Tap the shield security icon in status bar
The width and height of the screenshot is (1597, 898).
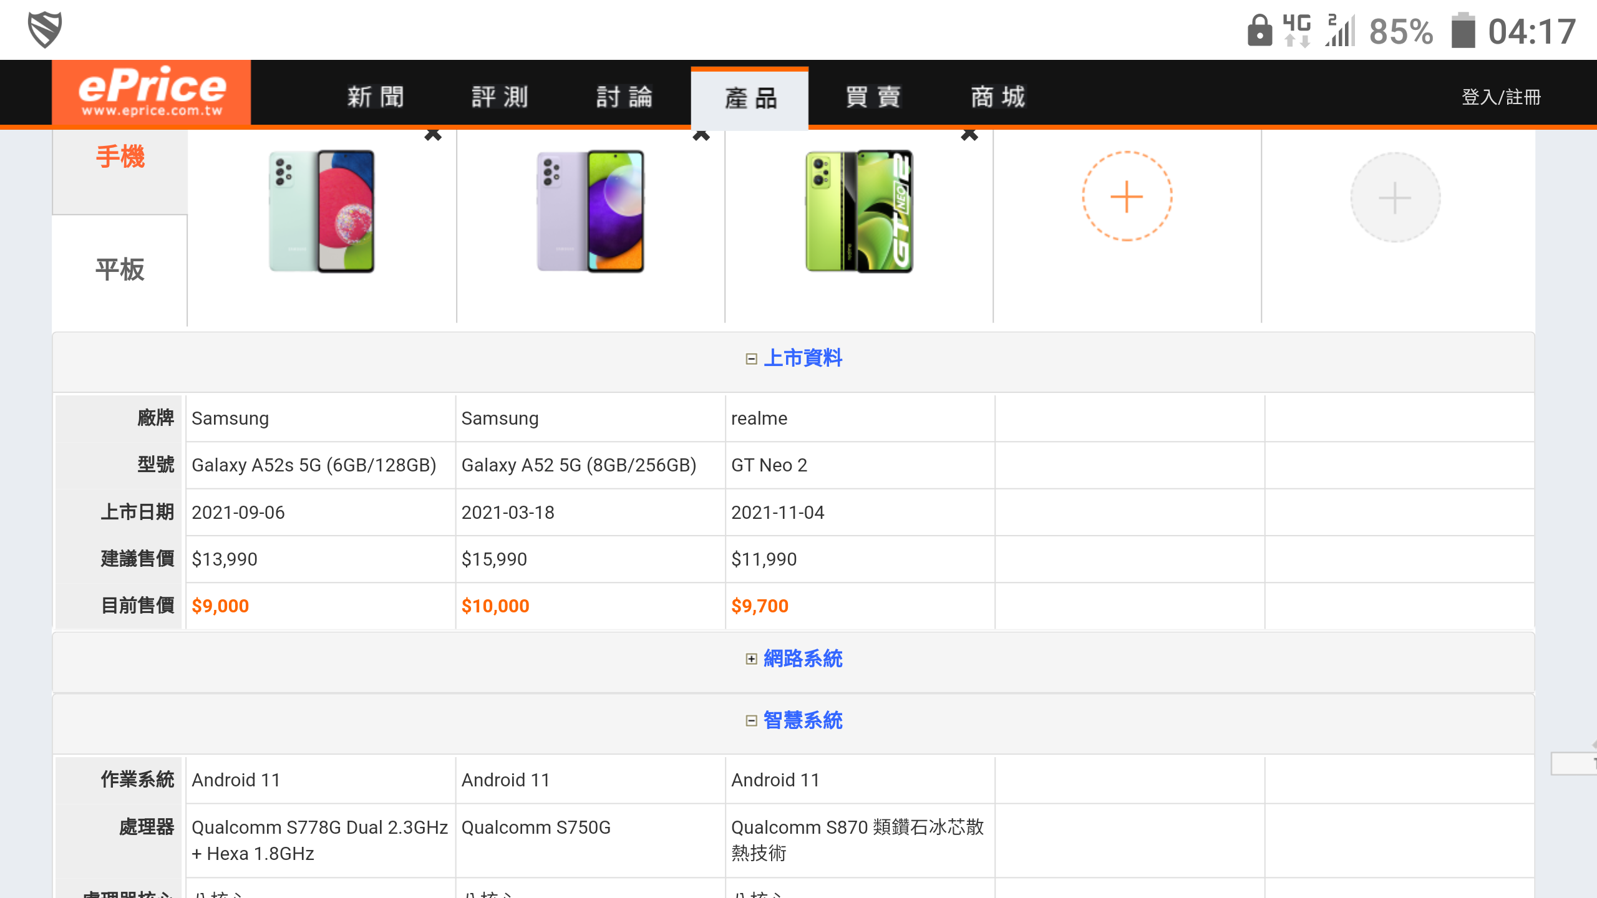click(x=45, y=29)
